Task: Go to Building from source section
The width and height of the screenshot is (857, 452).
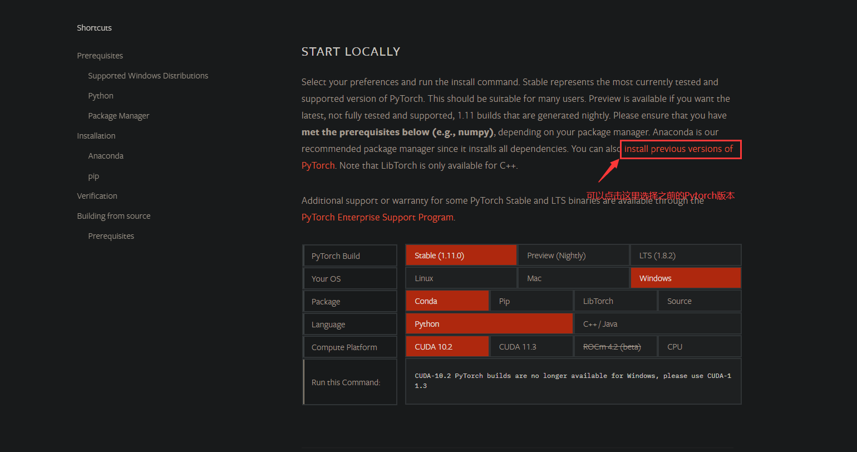Action: click(x=114, y=216)
